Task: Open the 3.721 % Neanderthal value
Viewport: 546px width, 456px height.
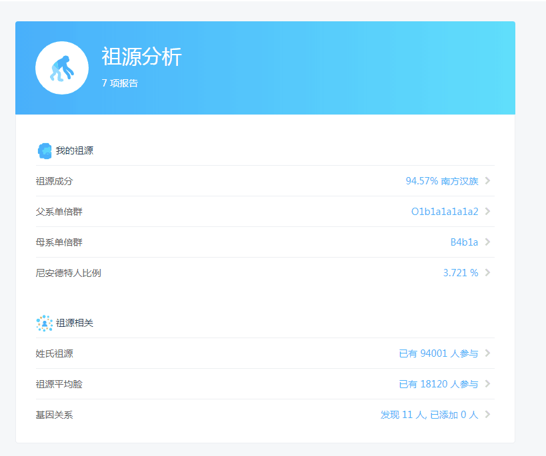Action: click(x=461, y=273)
